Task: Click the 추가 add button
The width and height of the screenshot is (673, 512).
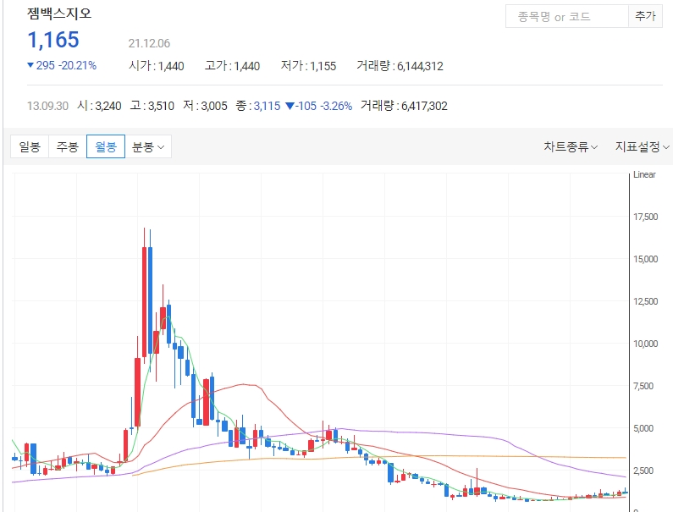Action: click(x=645, y=16)
